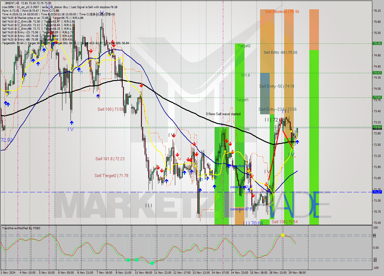Click the yellow dot on TrendWave peak
The image size is (384, 276).
pos(283,235)
